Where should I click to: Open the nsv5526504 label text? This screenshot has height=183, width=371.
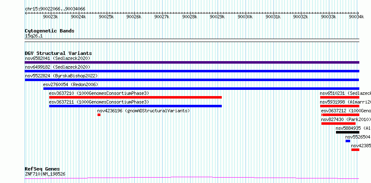coord(358,137)
